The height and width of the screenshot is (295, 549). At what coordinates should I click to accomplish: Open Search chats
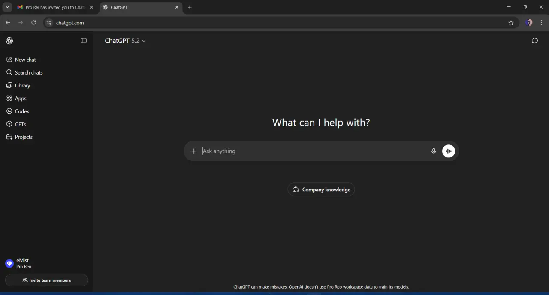[46, 72]
